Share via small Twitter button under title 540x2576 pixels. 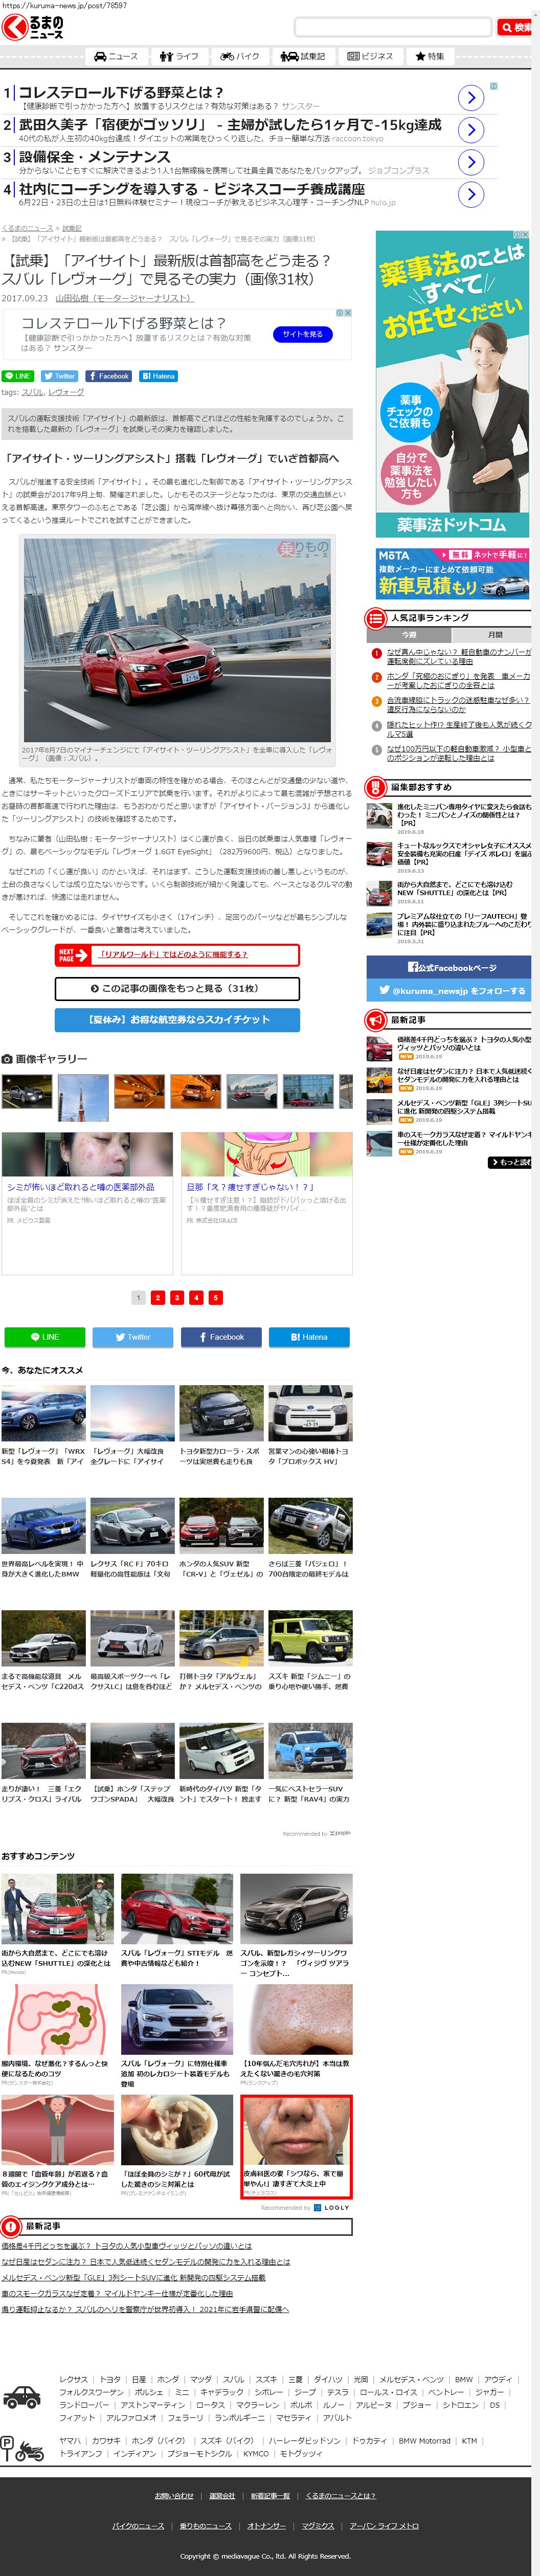point(60,376)
